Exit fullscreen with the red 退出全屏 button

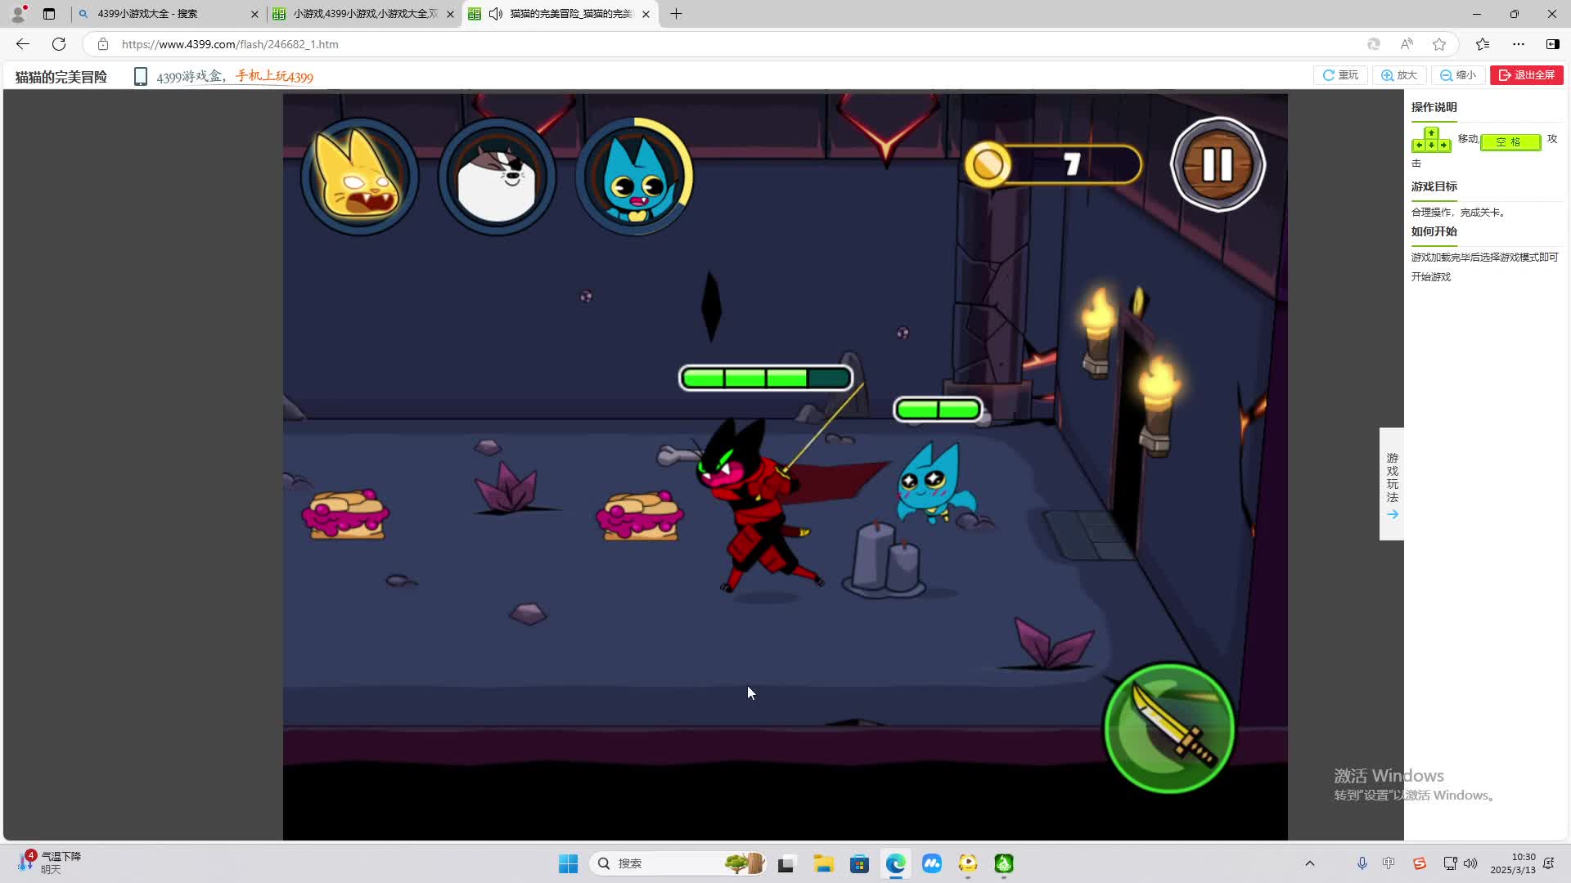click(1526, 75)
